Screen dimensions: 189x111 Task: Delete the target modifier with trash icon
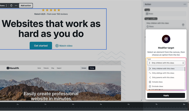pyautogui.click(x=183, y=25)
